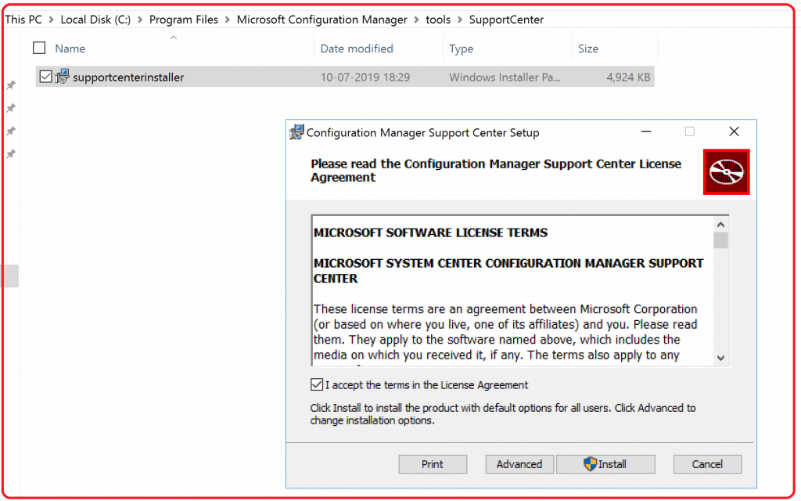Image resolution: width=801 pixels, height=501 pixels.
Task: Expand chevron after Local Disk (C:)
Action: point(140,20)
